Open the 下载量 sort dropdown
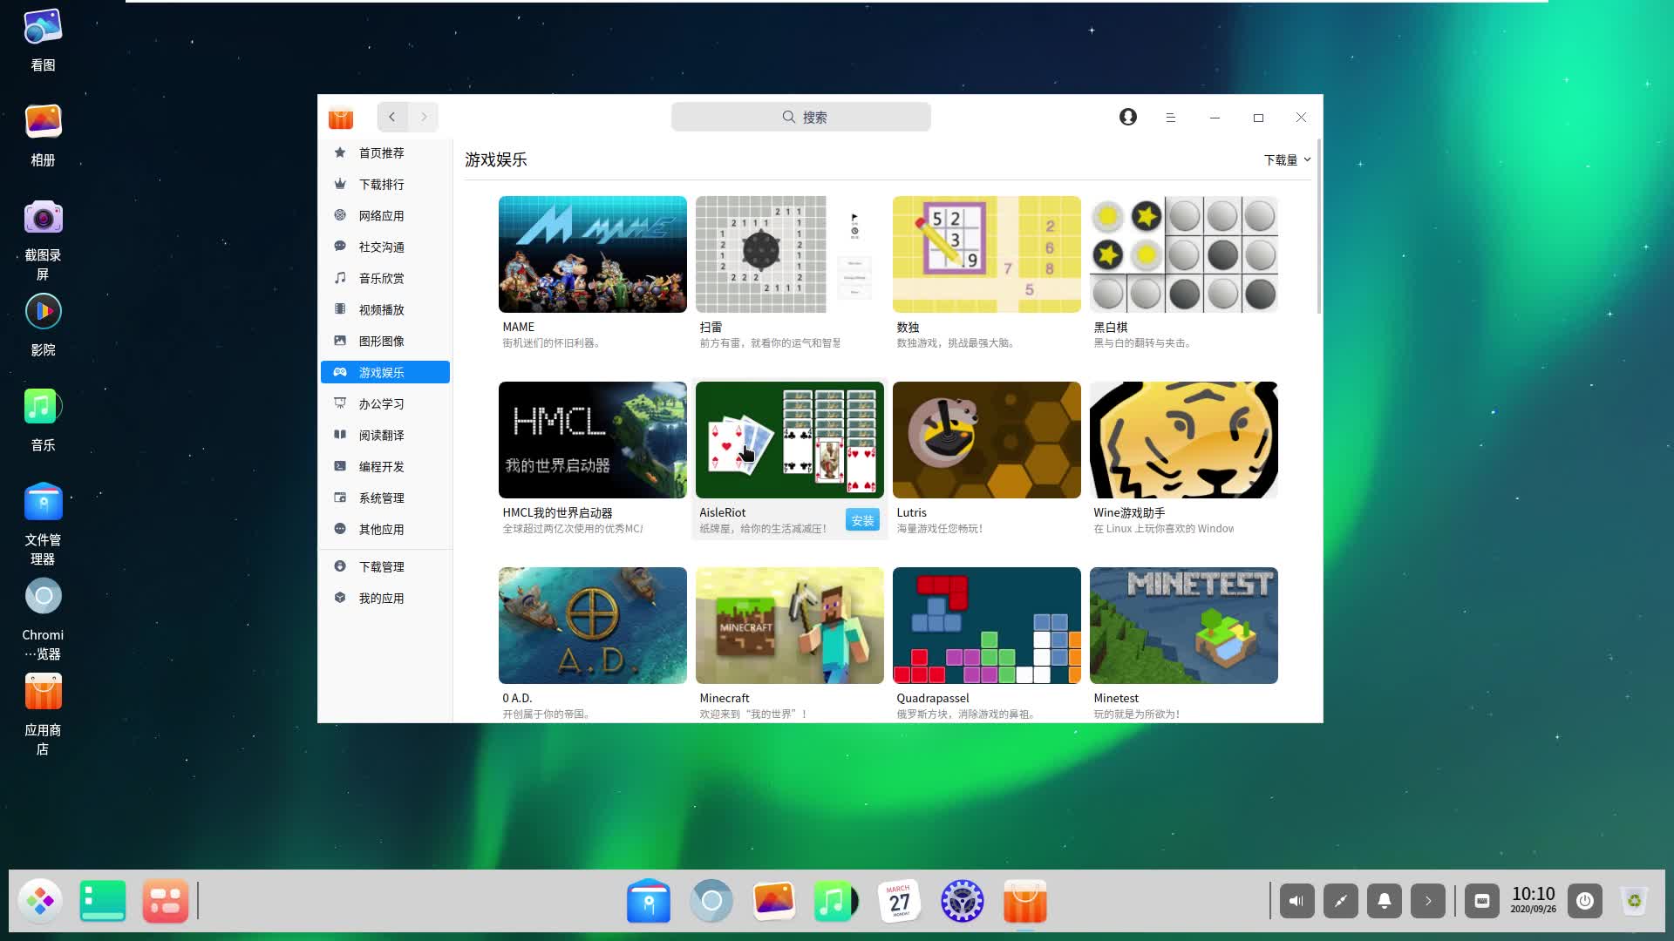Viewport: 1674px width, 941px height. pyautogui.click(x=1285, y=159)
